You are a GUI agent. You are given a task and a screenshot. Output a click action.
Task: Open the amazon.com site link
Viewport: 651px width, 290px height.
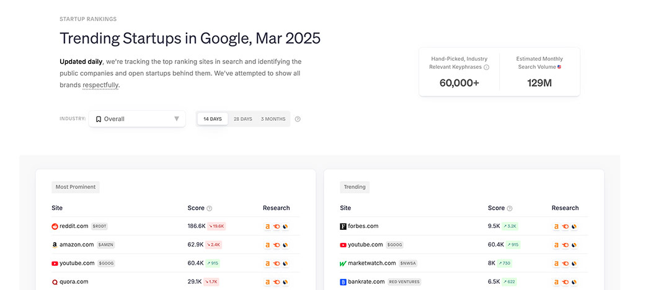[77, 245]
